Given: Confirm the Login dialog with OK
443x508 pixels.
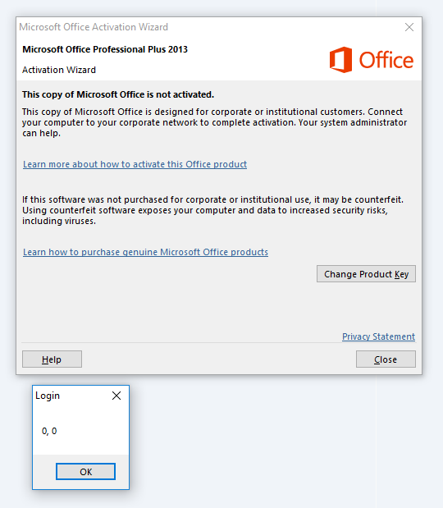Looking at the screenshot, I should [x=85, y=472].
